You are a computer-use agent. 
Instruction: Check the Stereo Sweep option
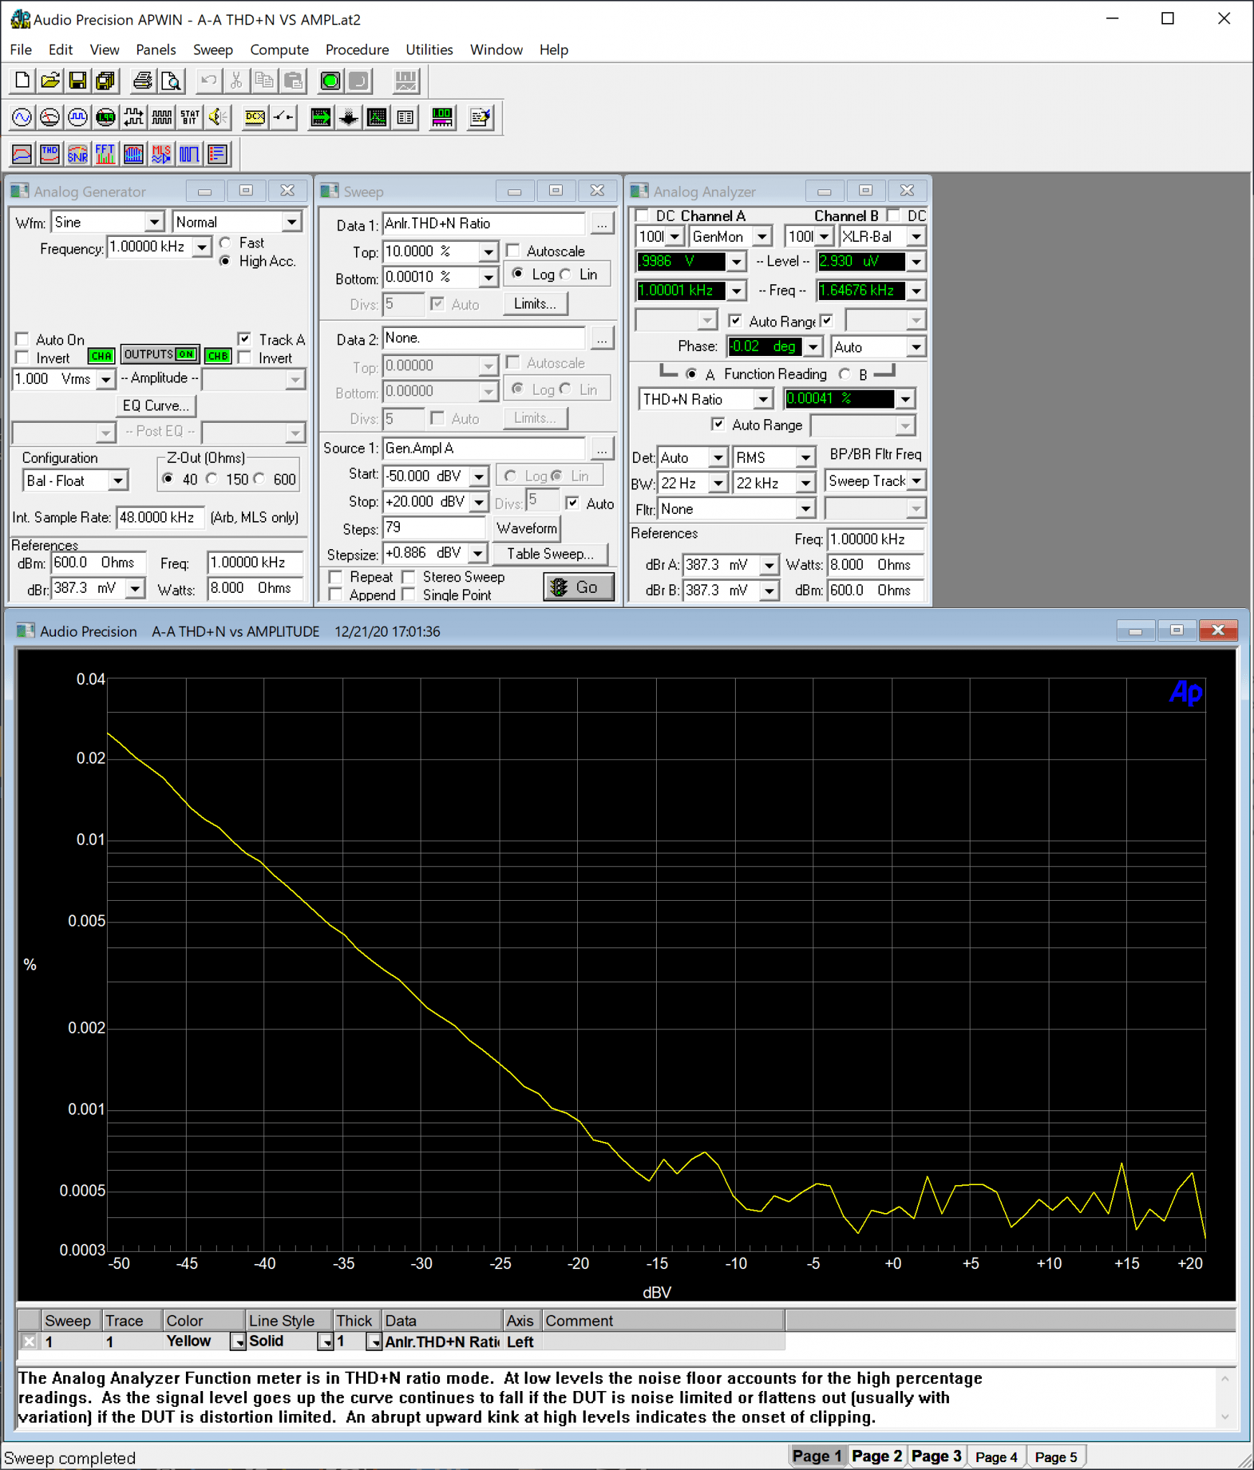click(408, 577)
